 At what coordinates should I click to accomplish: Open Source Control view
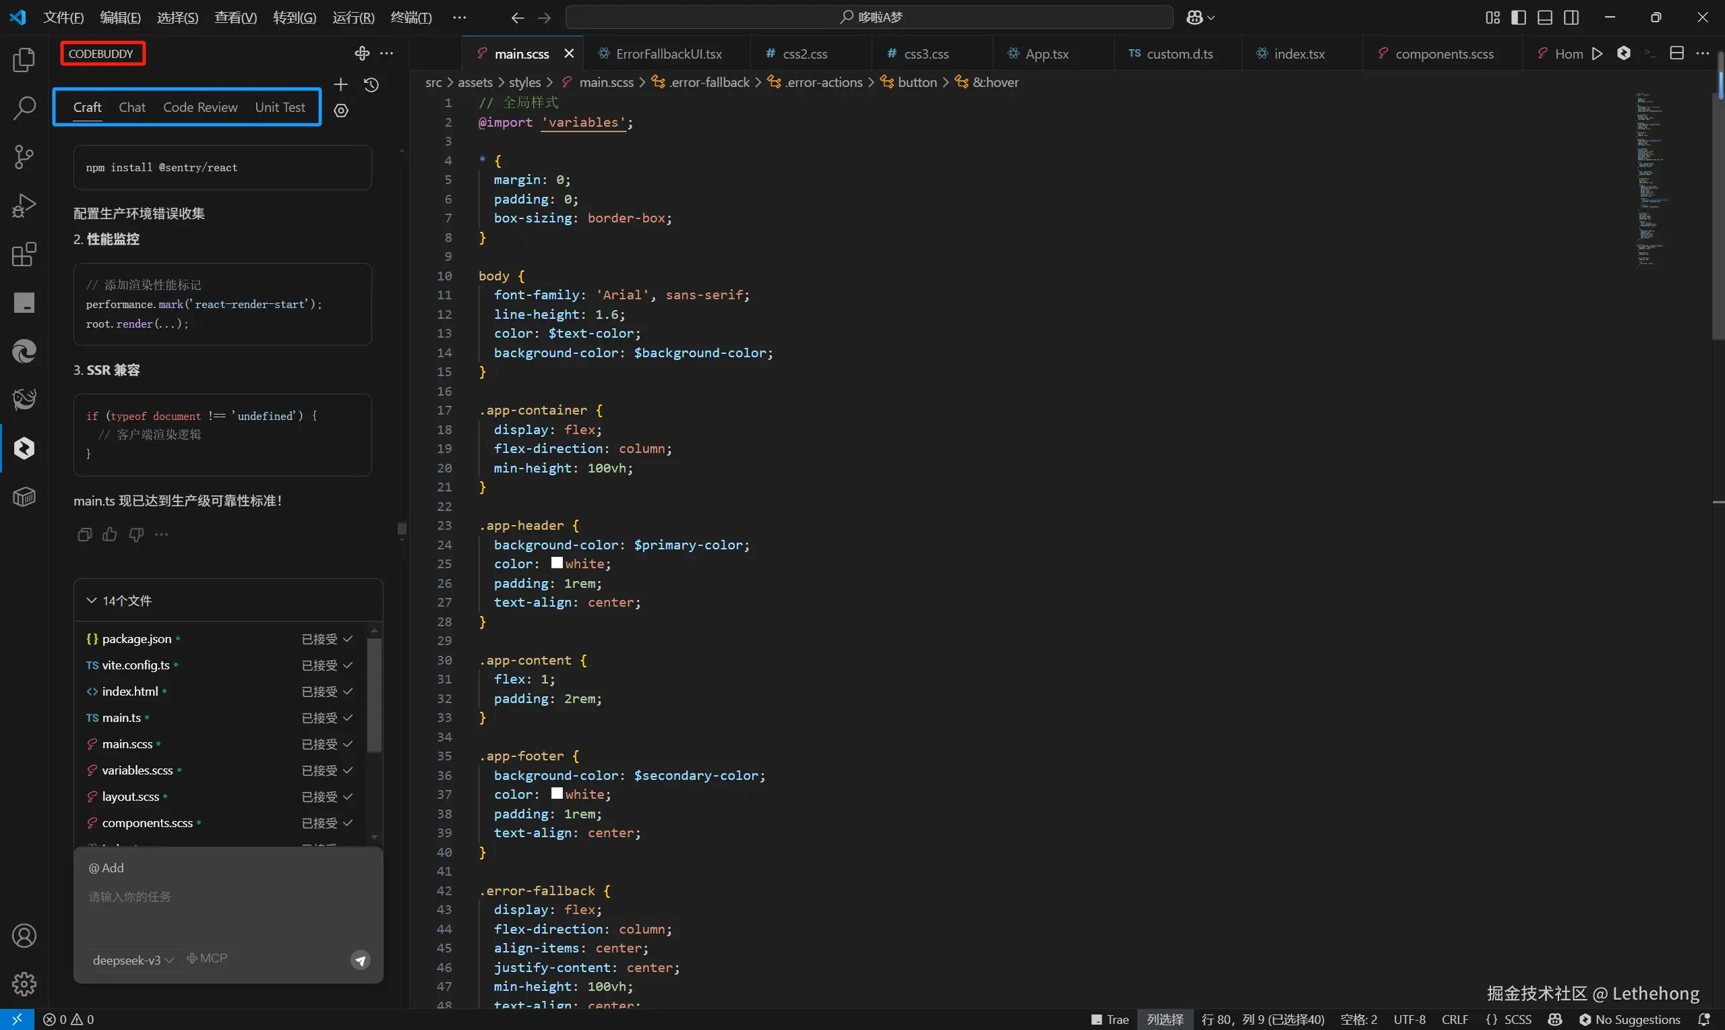pyautogui.click(x=24, y=157)
